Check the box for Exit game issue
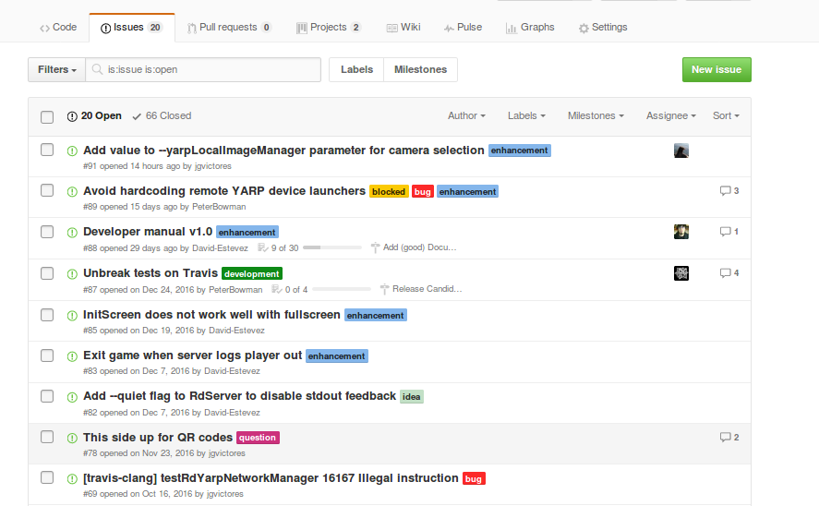 coord(47,355)
